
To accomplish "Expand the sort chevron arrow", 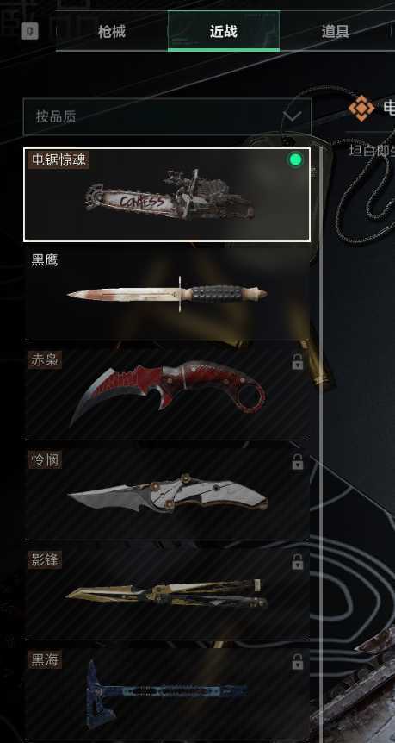I will [x=292, y=116].
